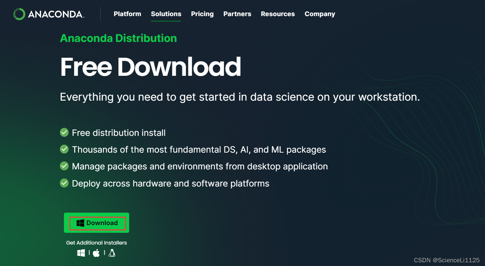Select the Linux penguin installer icon
This screenshot has height=266, width=485.
pyautogui.click(x=112, y=253)
